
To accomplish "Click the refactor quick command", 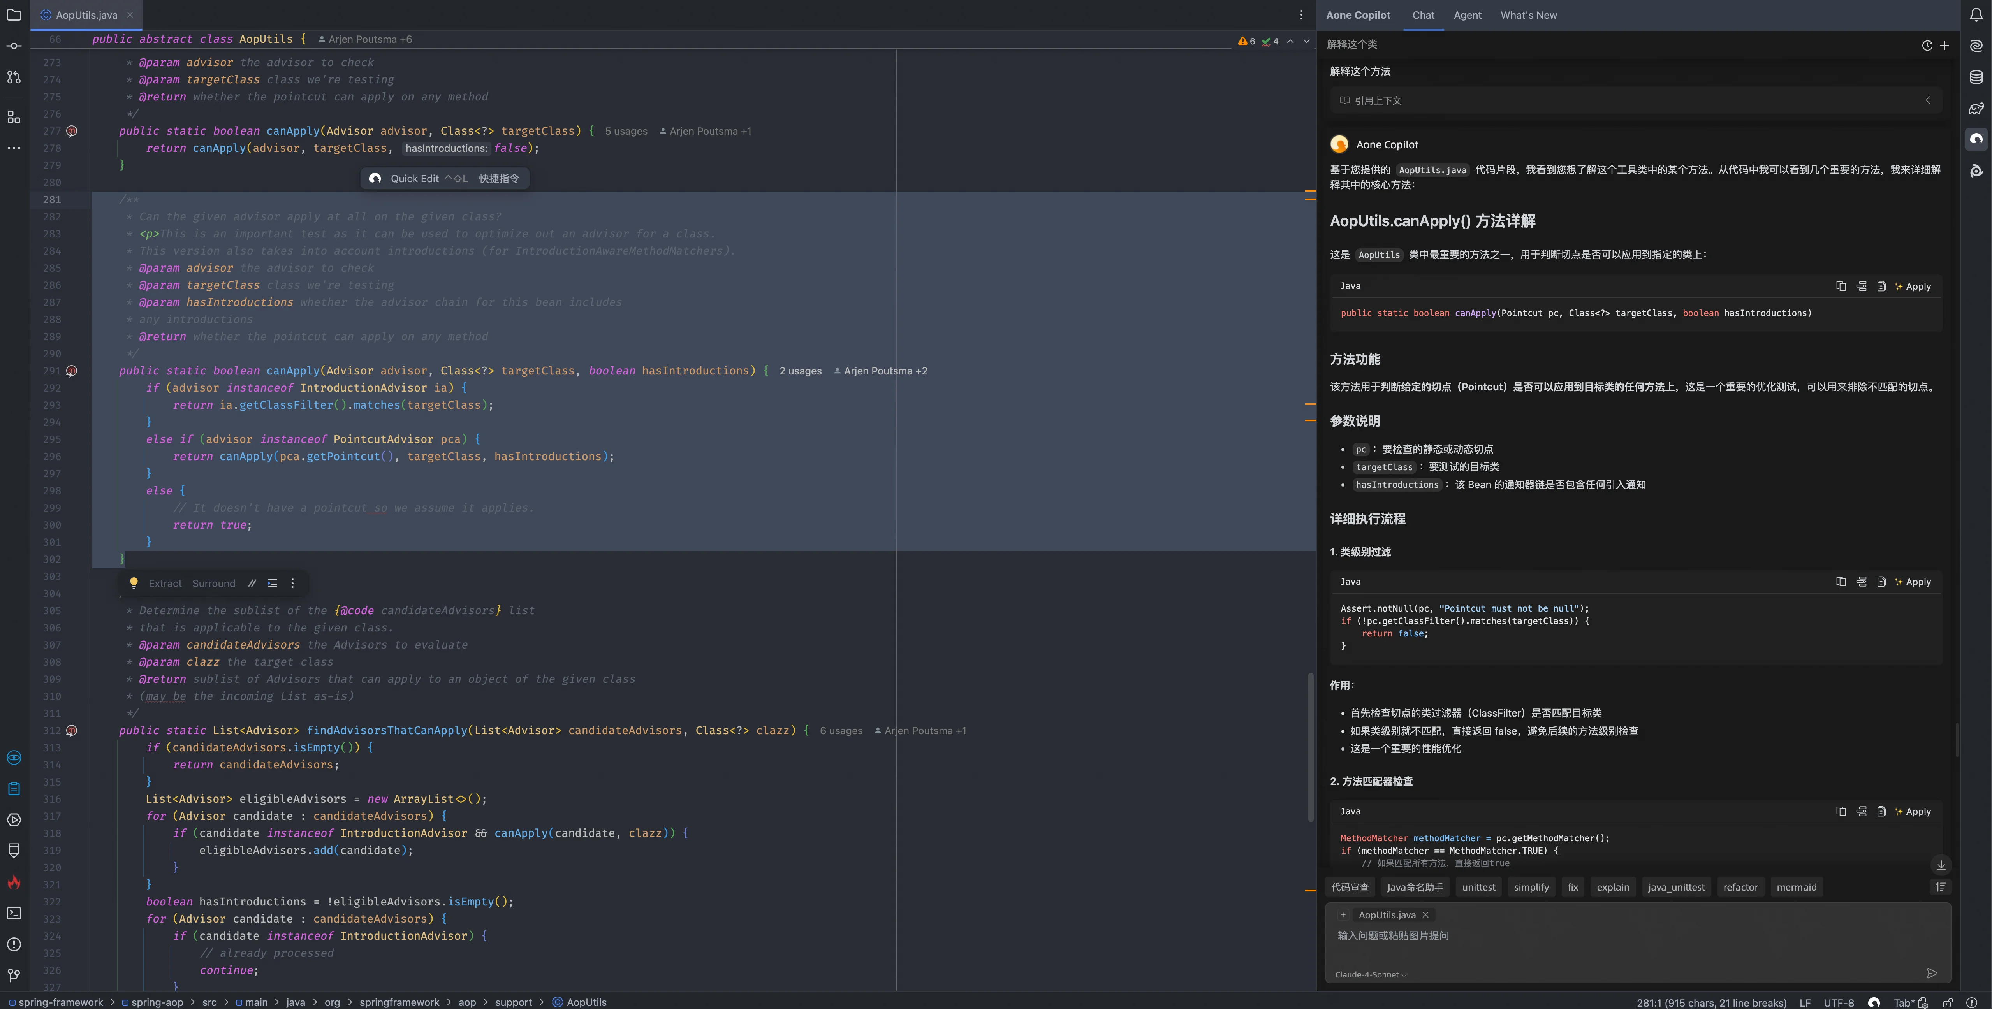I will (1740, 887).
